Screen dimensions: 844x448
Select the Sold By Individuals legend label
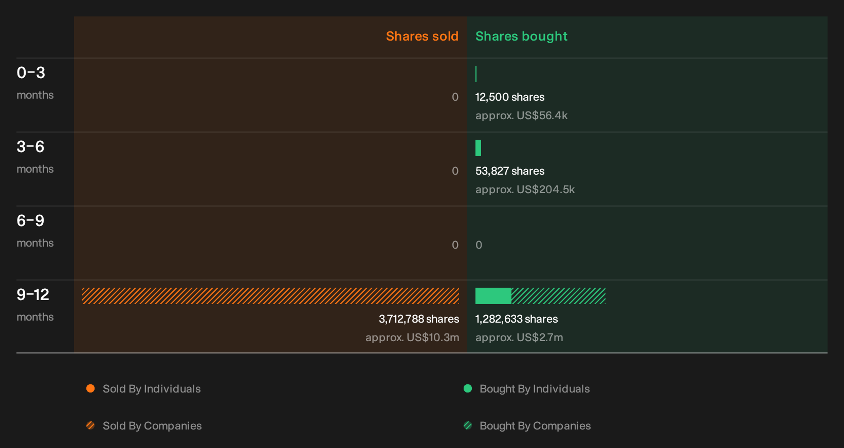coord(152,389)
